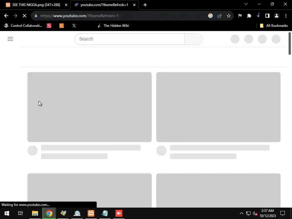The width and height of the screenshot is (292, 219).
Task: Open the XAMPP taskbar icon
Action: 91,213
